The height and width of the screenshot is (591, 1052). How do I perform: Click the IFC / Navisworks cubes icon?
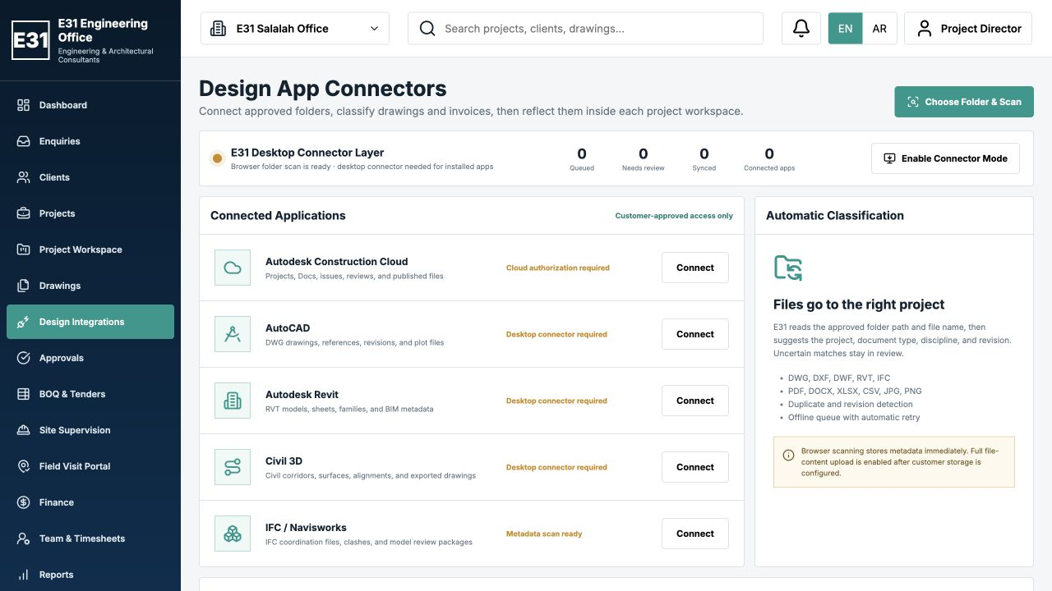click(x=233, y=534)
